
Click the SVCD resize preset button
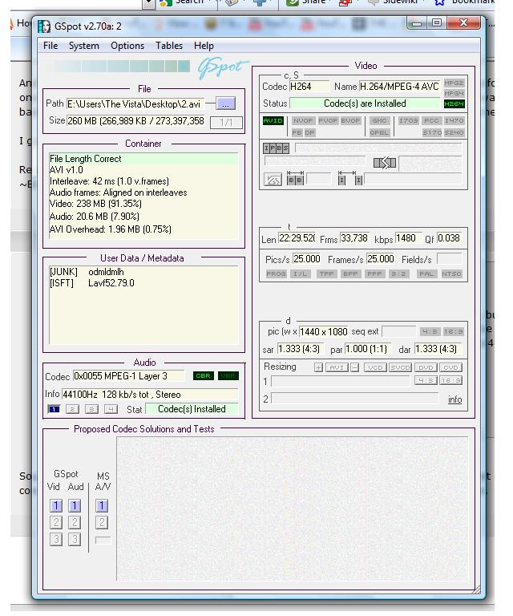coord(400,367)
